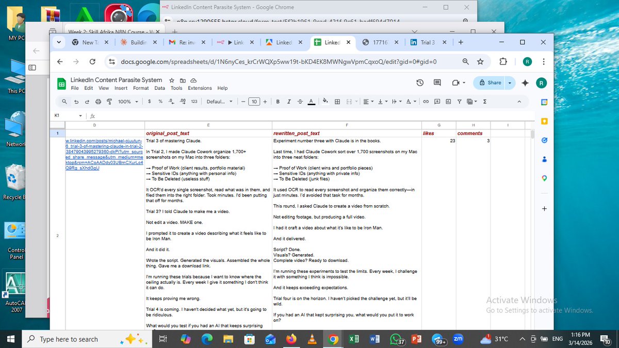
Task: Star the LinkedIn Content Parasite System document
Action: 171,80
